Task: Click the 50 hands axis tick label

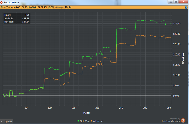Action: click(x=26, y=108)
